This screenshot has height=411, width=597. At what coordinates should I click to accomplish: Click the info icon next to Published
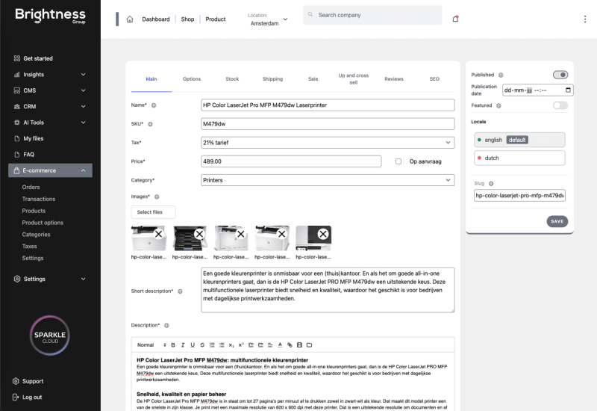[501, 75]
